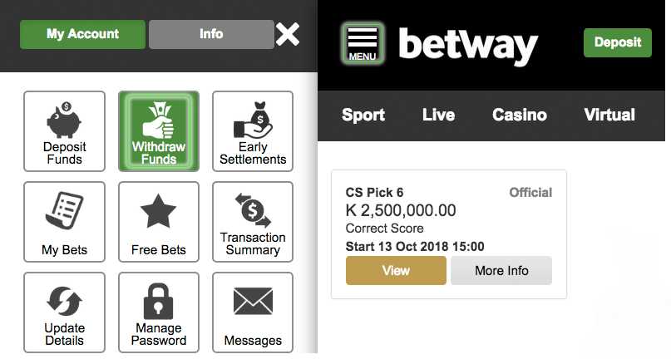Select the Withdraw Funds tile
671x359 pixels.
point(159,131)
